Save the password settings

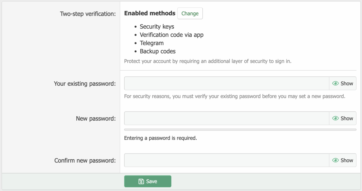(x=148, y=181)
